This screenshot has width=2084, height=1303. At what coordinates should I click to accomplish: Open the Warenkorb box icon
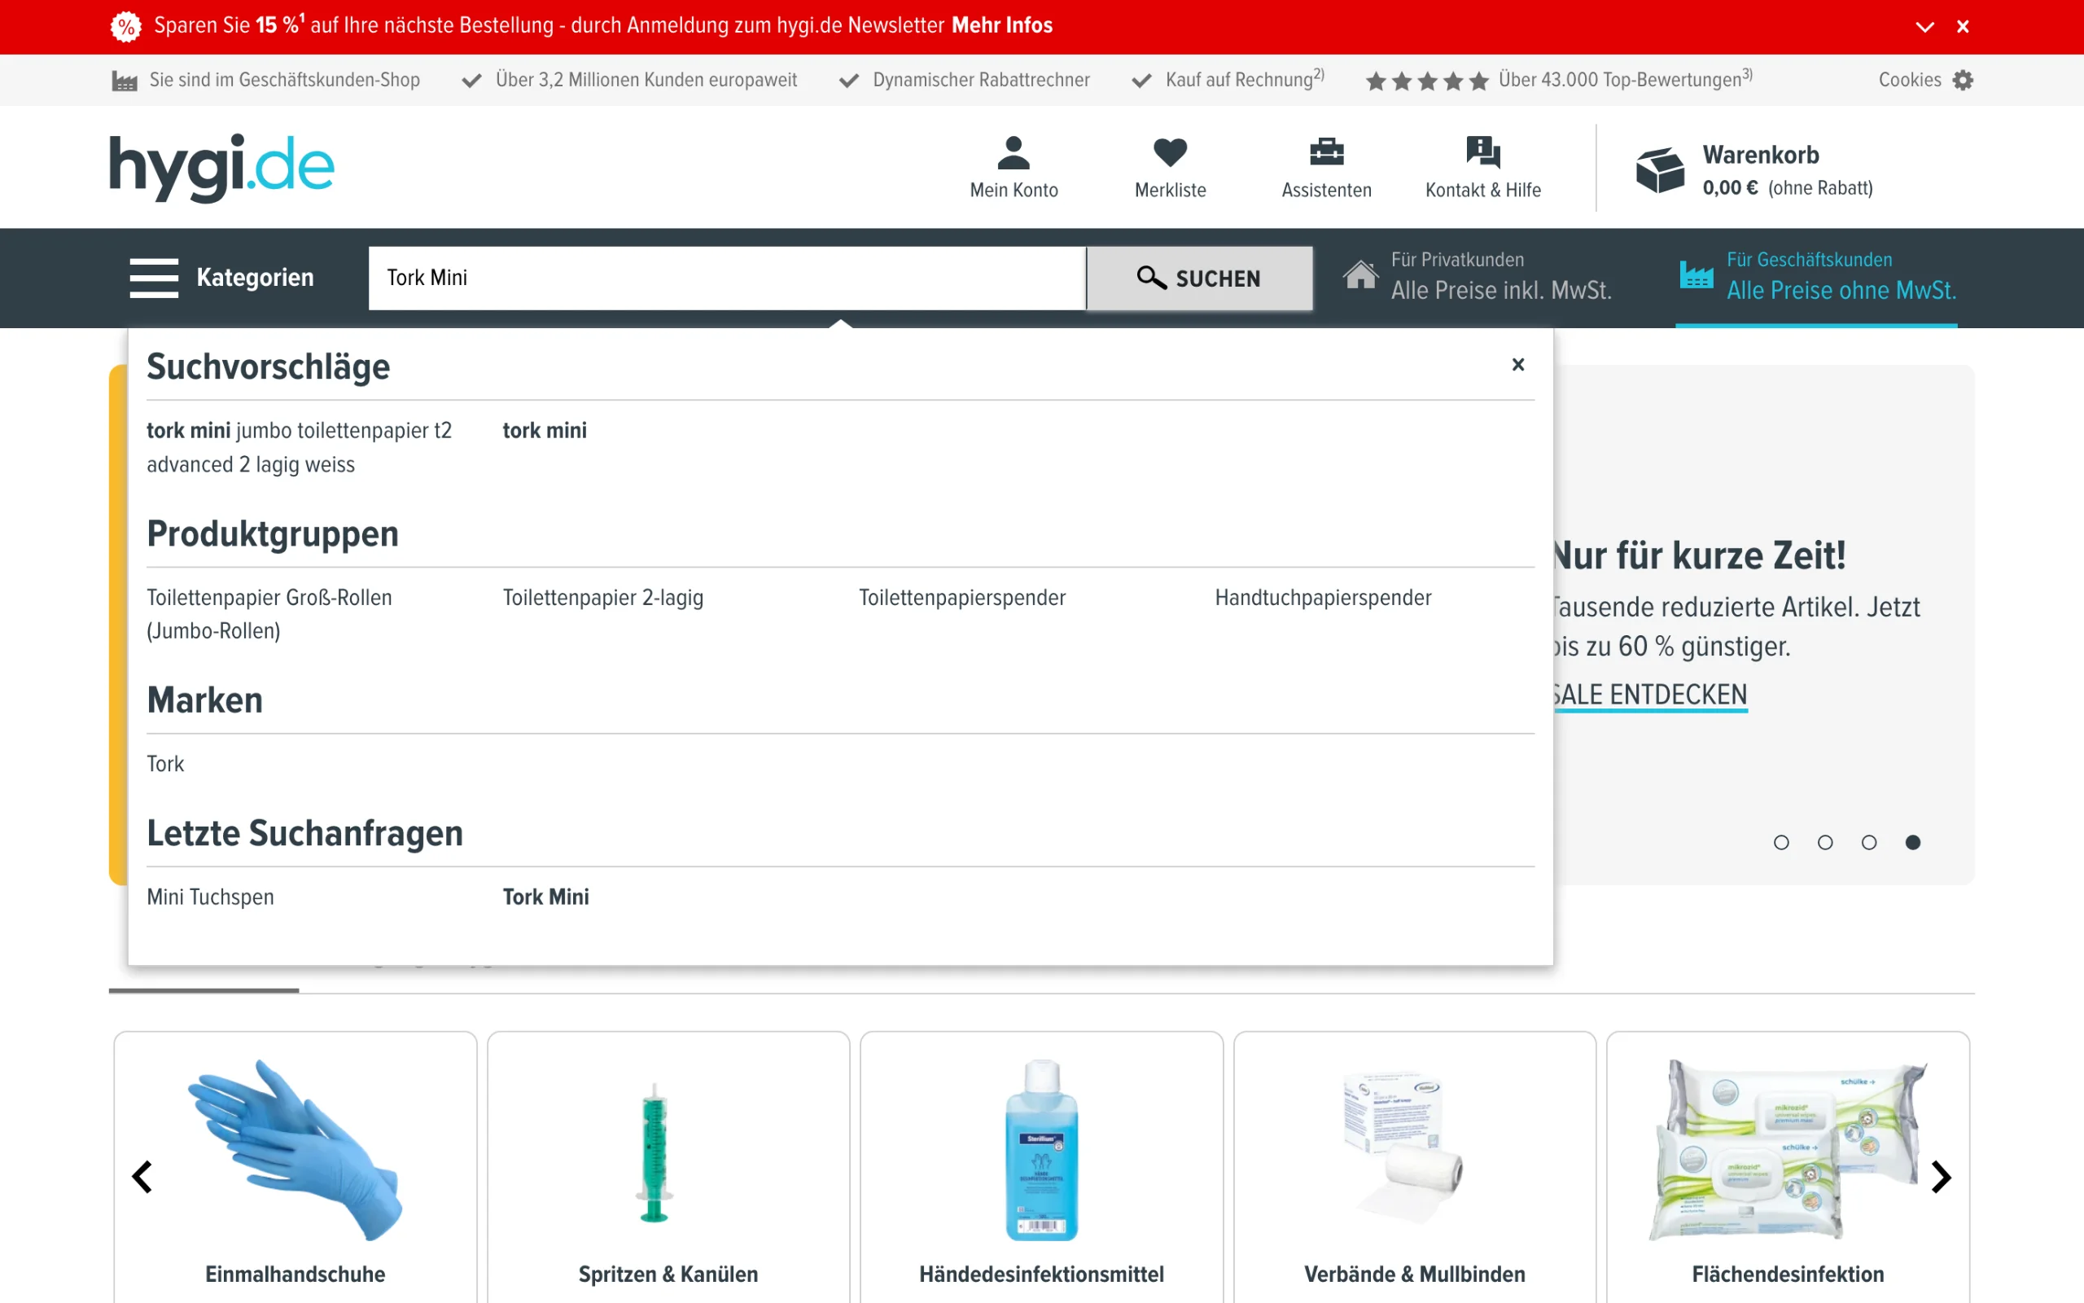tap(1659, 169)
